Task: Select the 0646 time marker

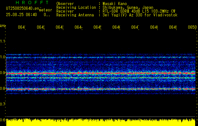Action: 116,27
